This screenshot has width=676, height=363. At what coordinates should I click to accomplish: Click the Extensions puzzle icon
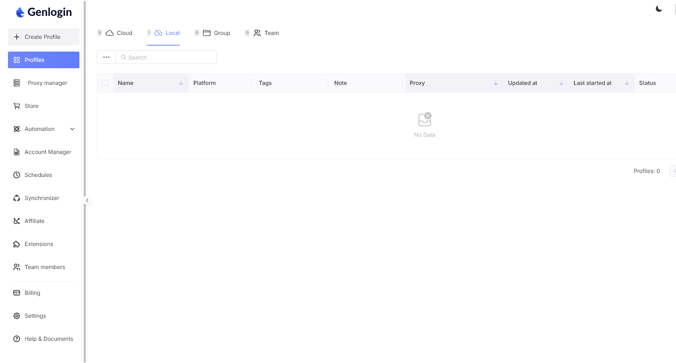17,244
